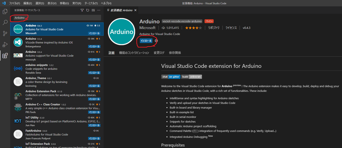
Task: Click the filter extensions funnel icon
Action: pyautogui.click(x=82, y=10)
